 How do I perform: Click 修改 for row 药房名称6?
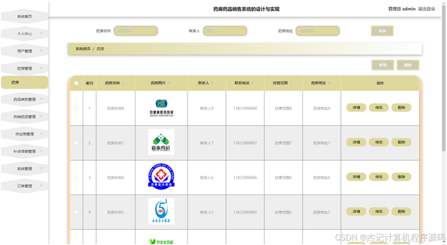378,177
